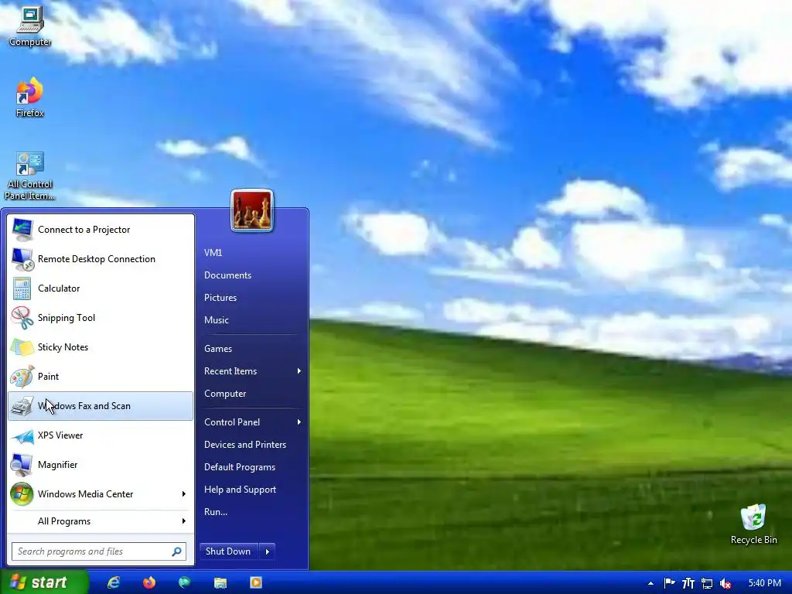Click the Sticky Notes icon
This screenshot has height=594, width=792.
[x=22, y=347]
